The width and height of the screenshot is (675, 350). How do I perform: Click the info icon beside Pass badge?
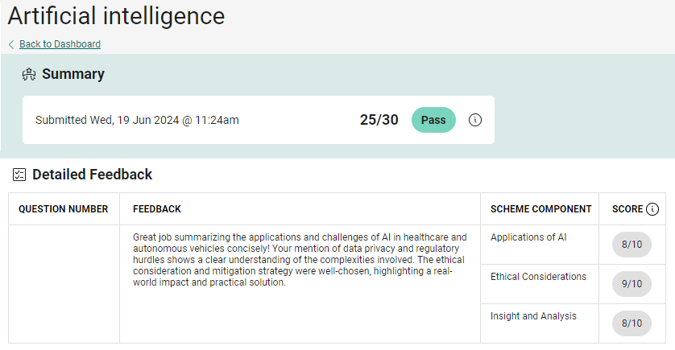pos(475,120)
